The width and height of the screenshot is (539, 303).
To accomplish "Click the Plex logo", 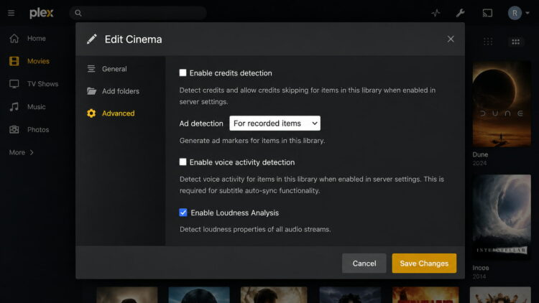I will click(x=41, y=13).
